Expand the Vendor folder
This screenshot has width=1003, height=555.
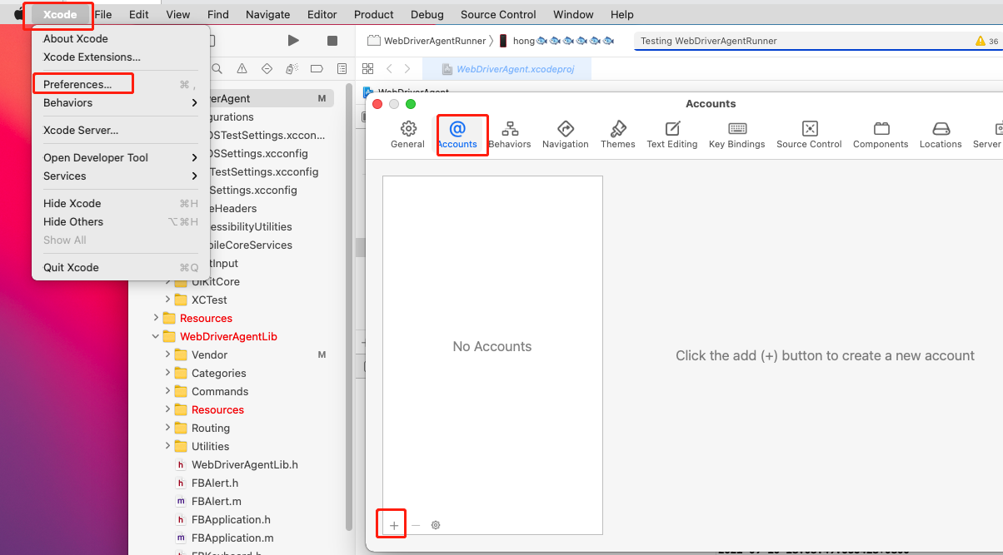coord(168,354)
